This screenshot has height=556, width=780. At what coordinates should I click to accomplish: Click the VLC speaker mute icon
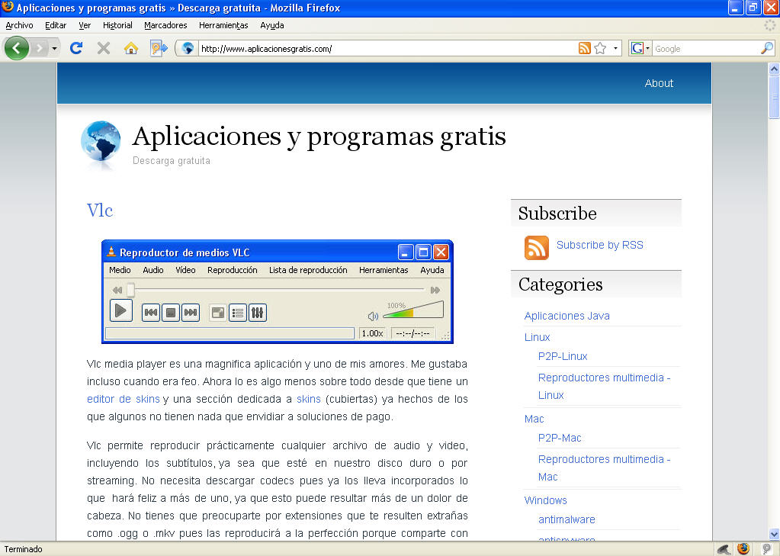(x=373, y=316)
